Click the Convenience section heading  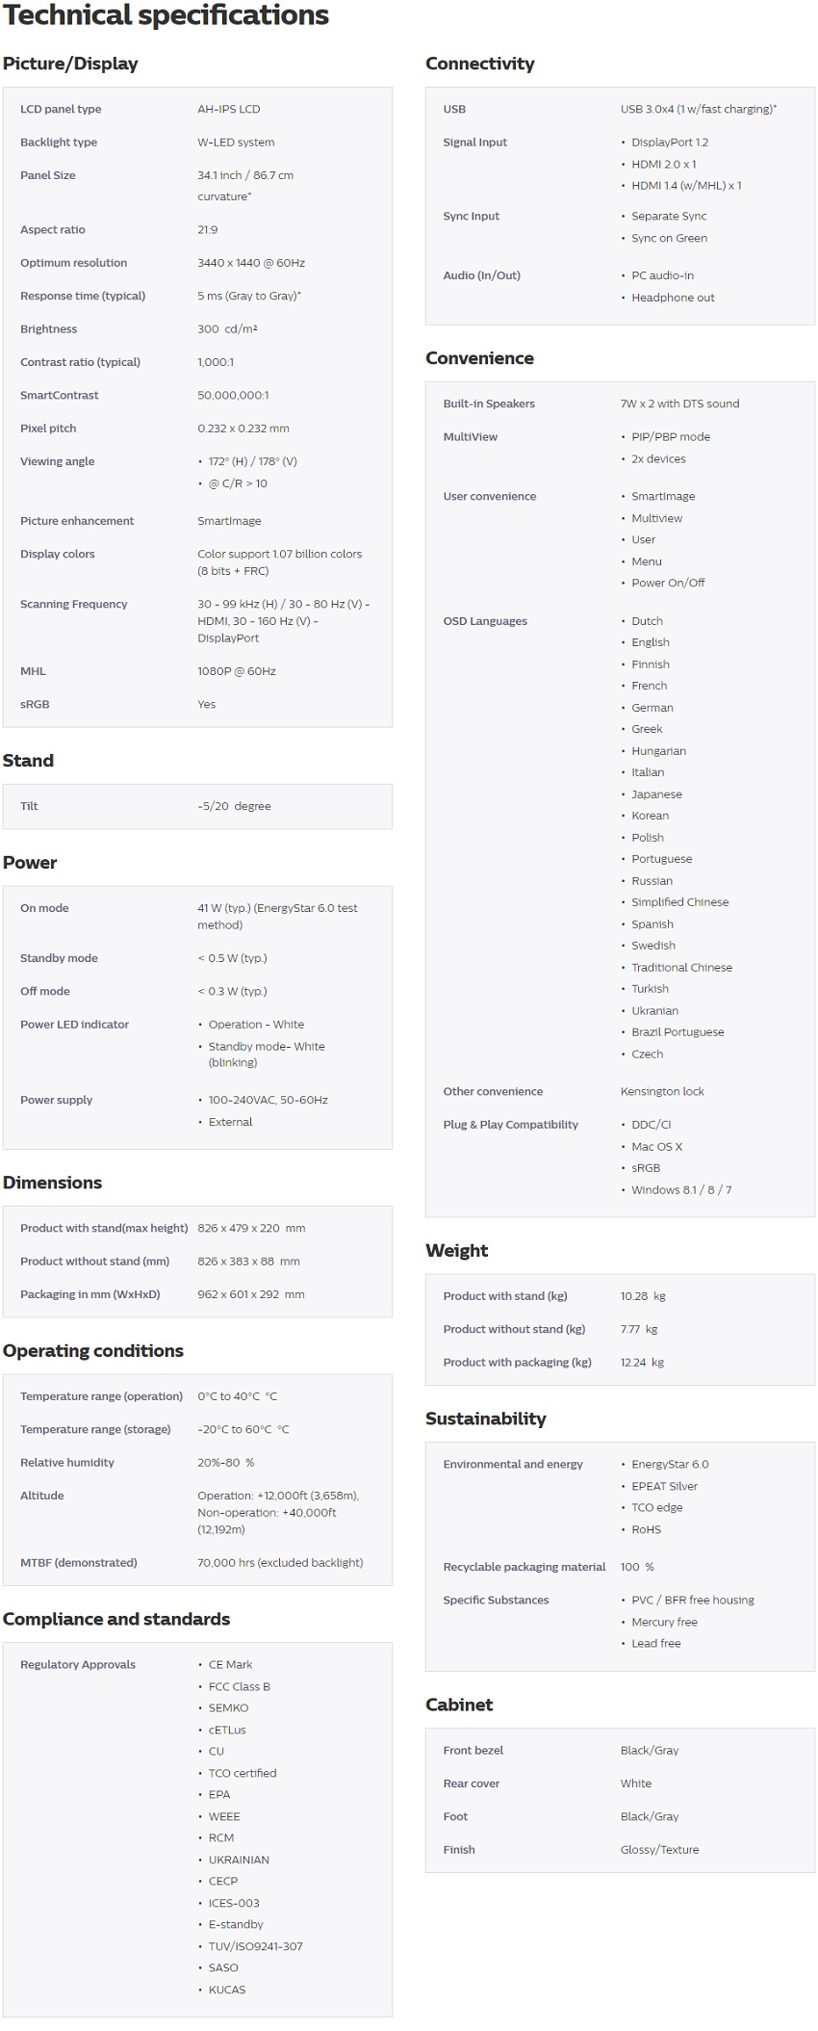479,358
